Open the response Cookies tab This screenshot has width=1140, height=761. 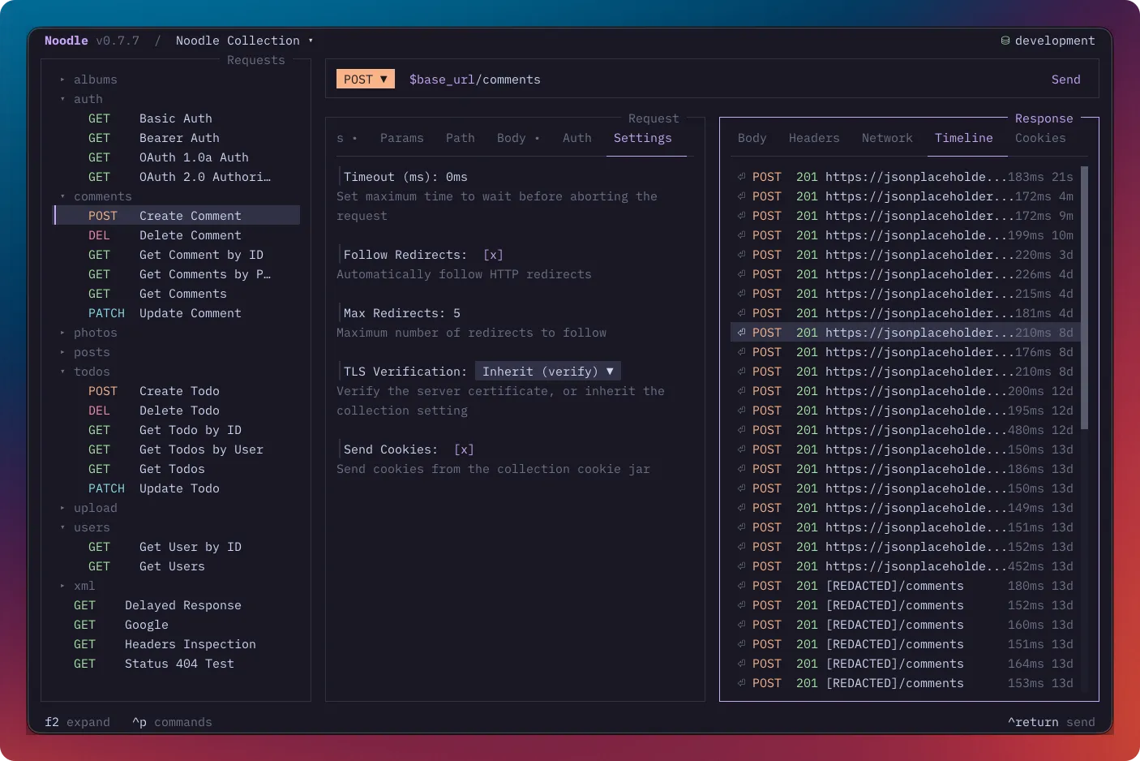[1040, 138]
